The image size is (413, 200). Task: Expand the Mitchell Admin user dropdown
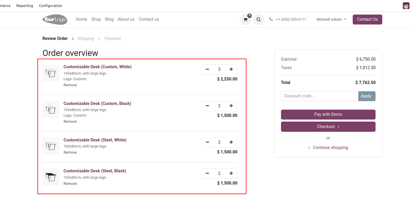click(x=331, y=20)
